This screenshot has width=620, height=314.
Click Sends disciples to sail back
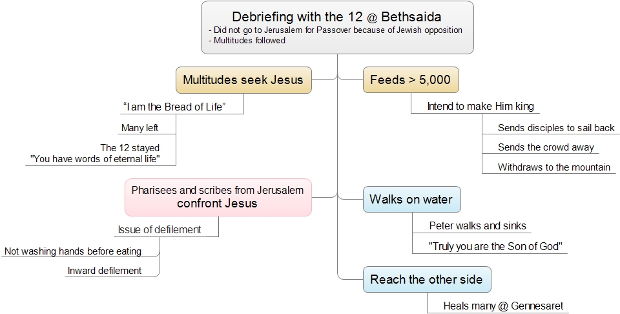[x=556, y=128]
